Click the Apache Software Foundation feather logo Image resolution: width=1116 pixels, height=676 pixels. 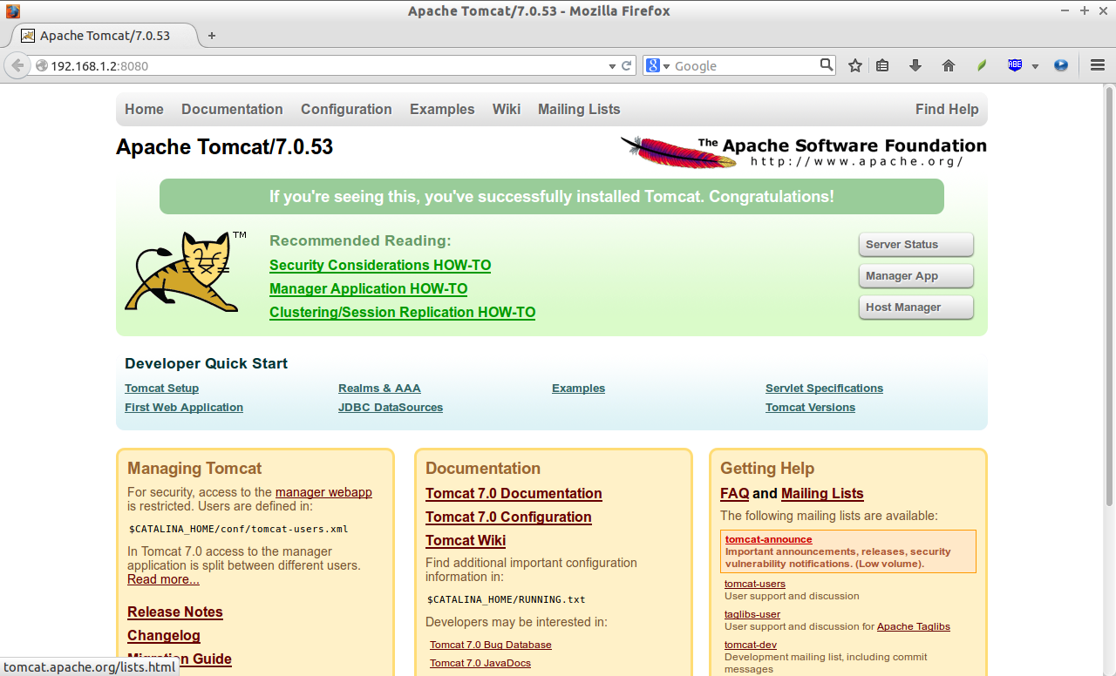(803, 152)
